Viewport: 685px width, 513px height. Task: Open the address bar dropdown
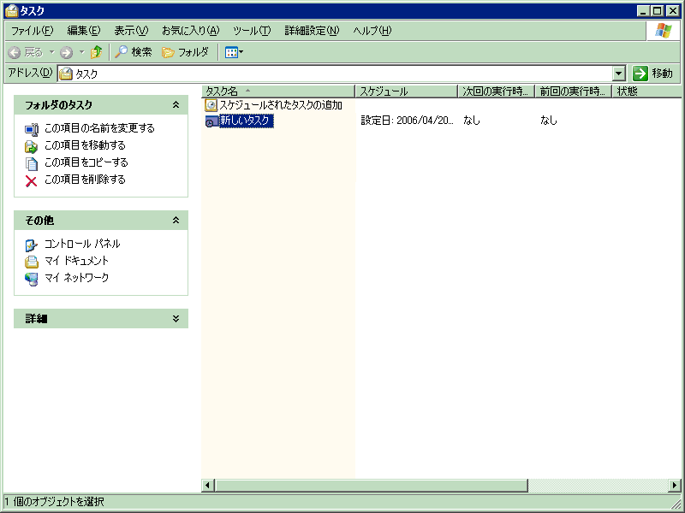[618, 74]
